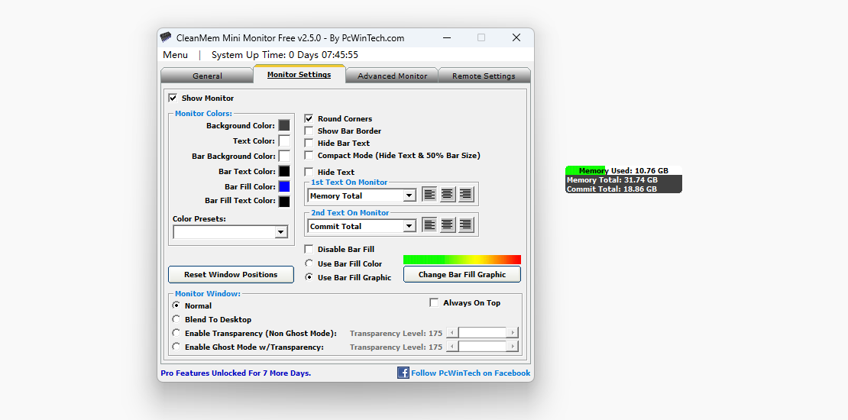Click the Reset Window Positions button
The height and width of the screenshot is (420, 848).
(x=231, y=274)
